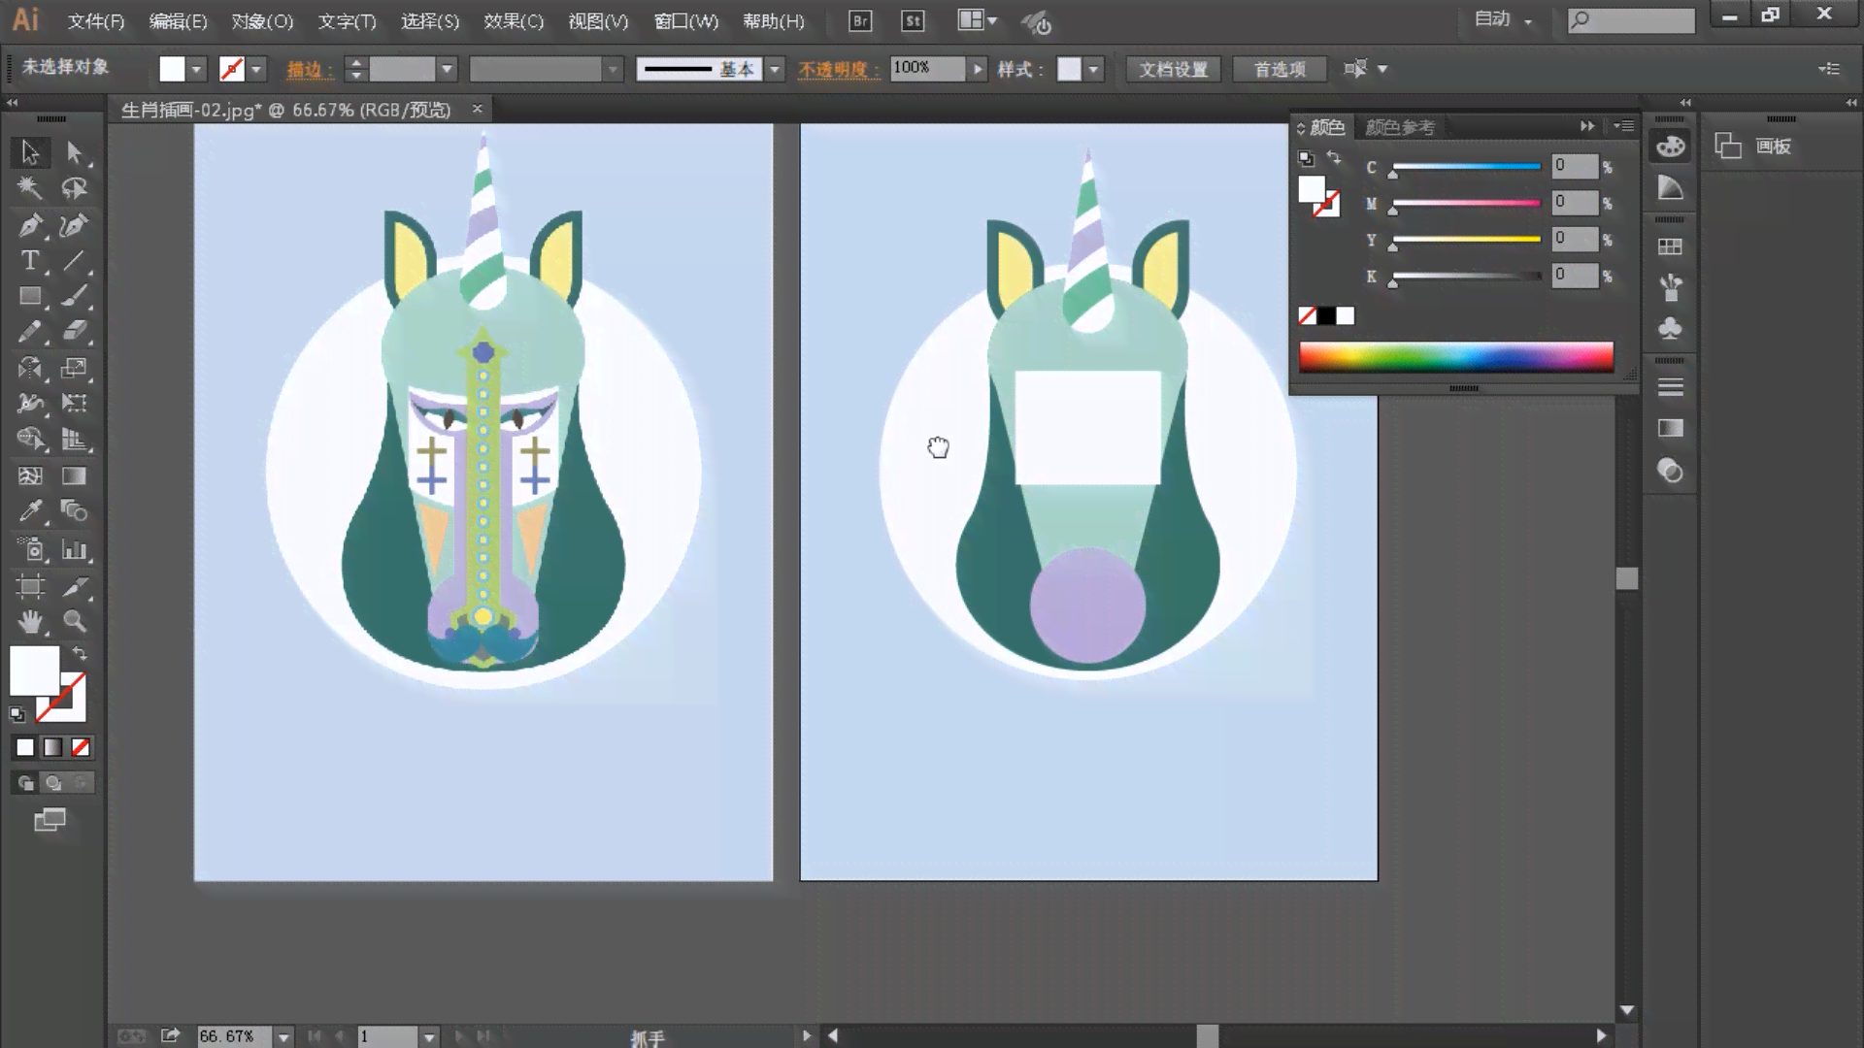The width and height of the screenshot is (1864, 1048).
Task: Expand the style preset dropdown
Action: [1093, 68]
